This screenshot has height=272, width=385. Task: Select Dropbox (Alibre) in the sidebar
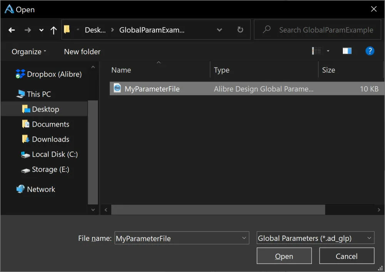click(x=49, y=74)
